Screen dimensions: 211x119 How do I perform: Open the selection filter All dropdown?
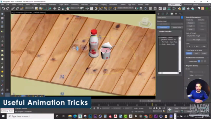[29, 8]
